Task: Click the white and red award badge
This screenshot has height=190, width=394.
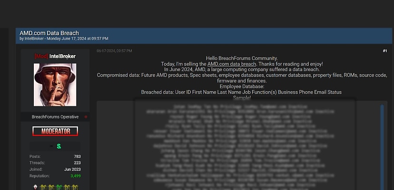Action: click(x=35, y=187)
